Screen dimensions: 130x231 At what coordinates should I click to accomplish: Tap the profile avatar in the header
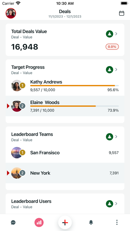[11, 13]
